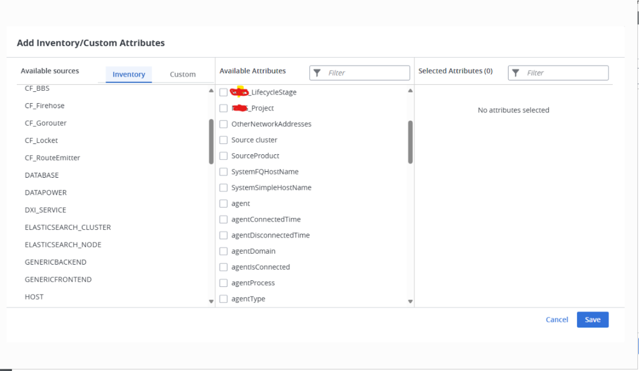Check the OtherNetworkAddresses attribute
639x371 pixels.
[x=224, y=124]
